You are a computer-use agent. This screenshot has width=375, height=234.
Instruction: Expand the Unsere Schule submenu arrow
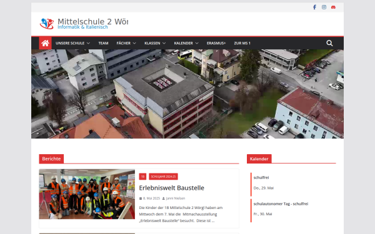pos(88,43)
